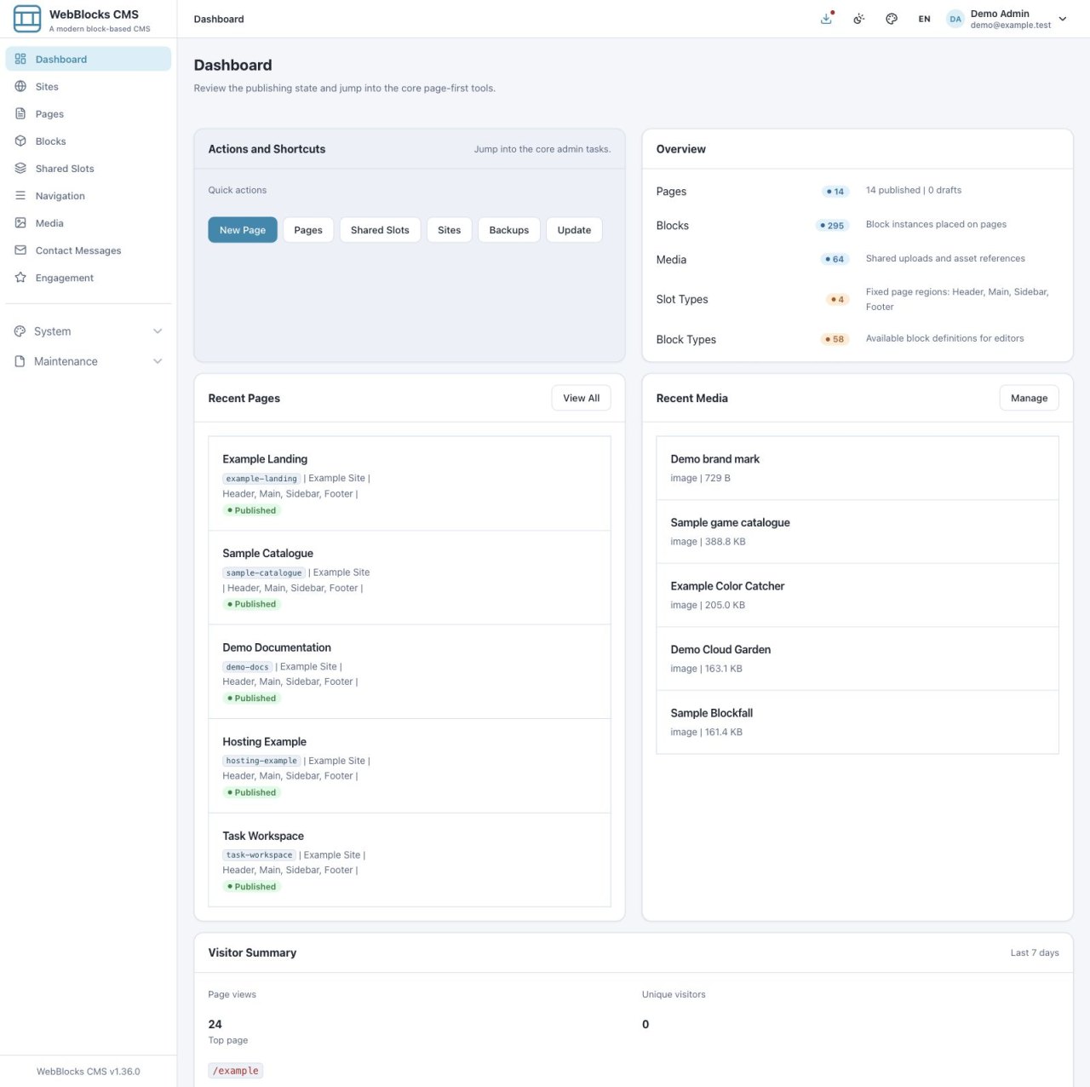This screenshot has width=1090, height=1087.
Task: Open the Hosting Example page entry
Action: tap(410, 766)
